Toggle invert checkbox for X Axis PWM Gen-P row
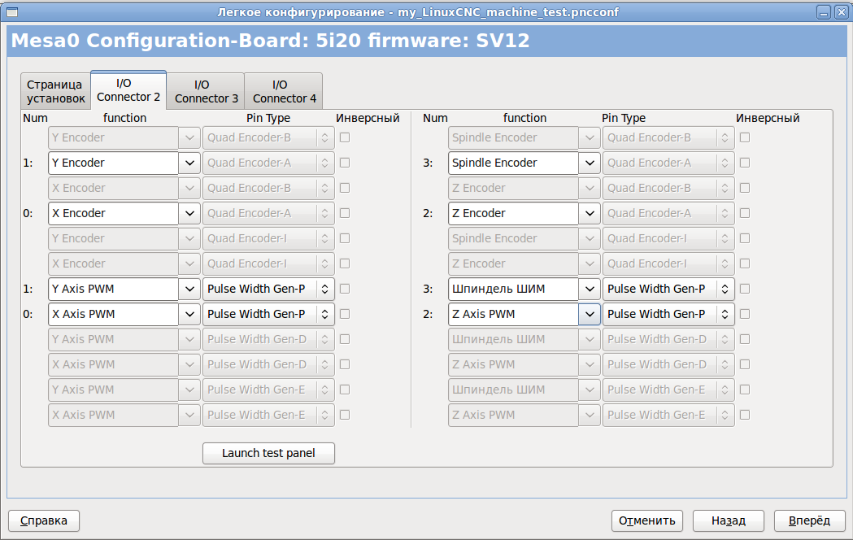Screen dimensions: 853x540 coord(345,314)
